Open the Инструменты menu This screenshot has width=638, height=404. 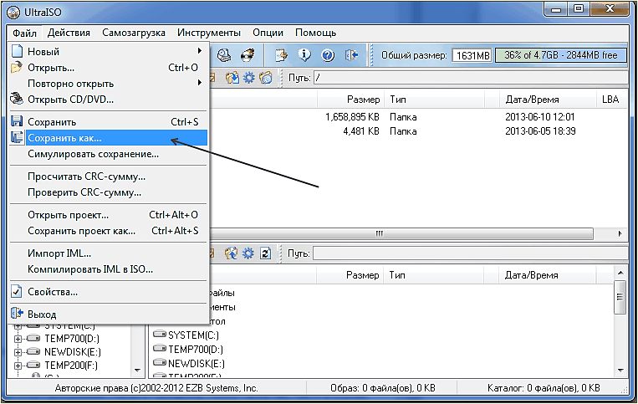click(209, 33)
